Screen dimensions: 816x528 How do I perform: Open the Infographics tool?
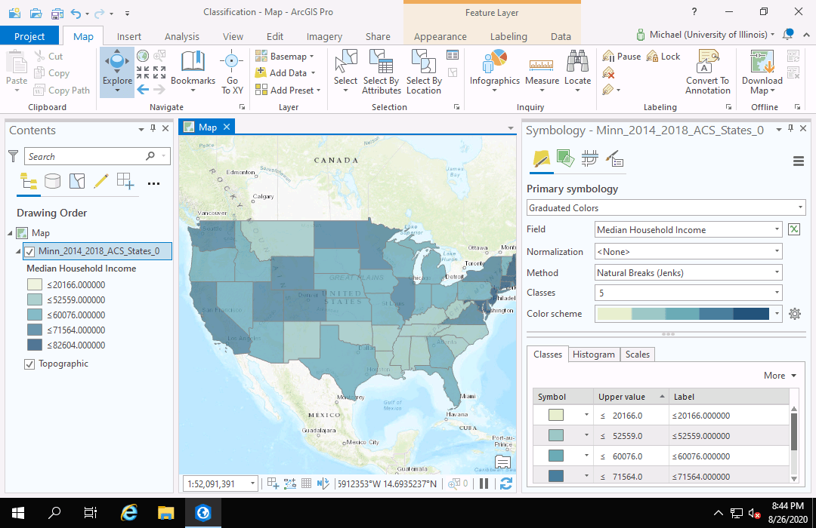494,72
